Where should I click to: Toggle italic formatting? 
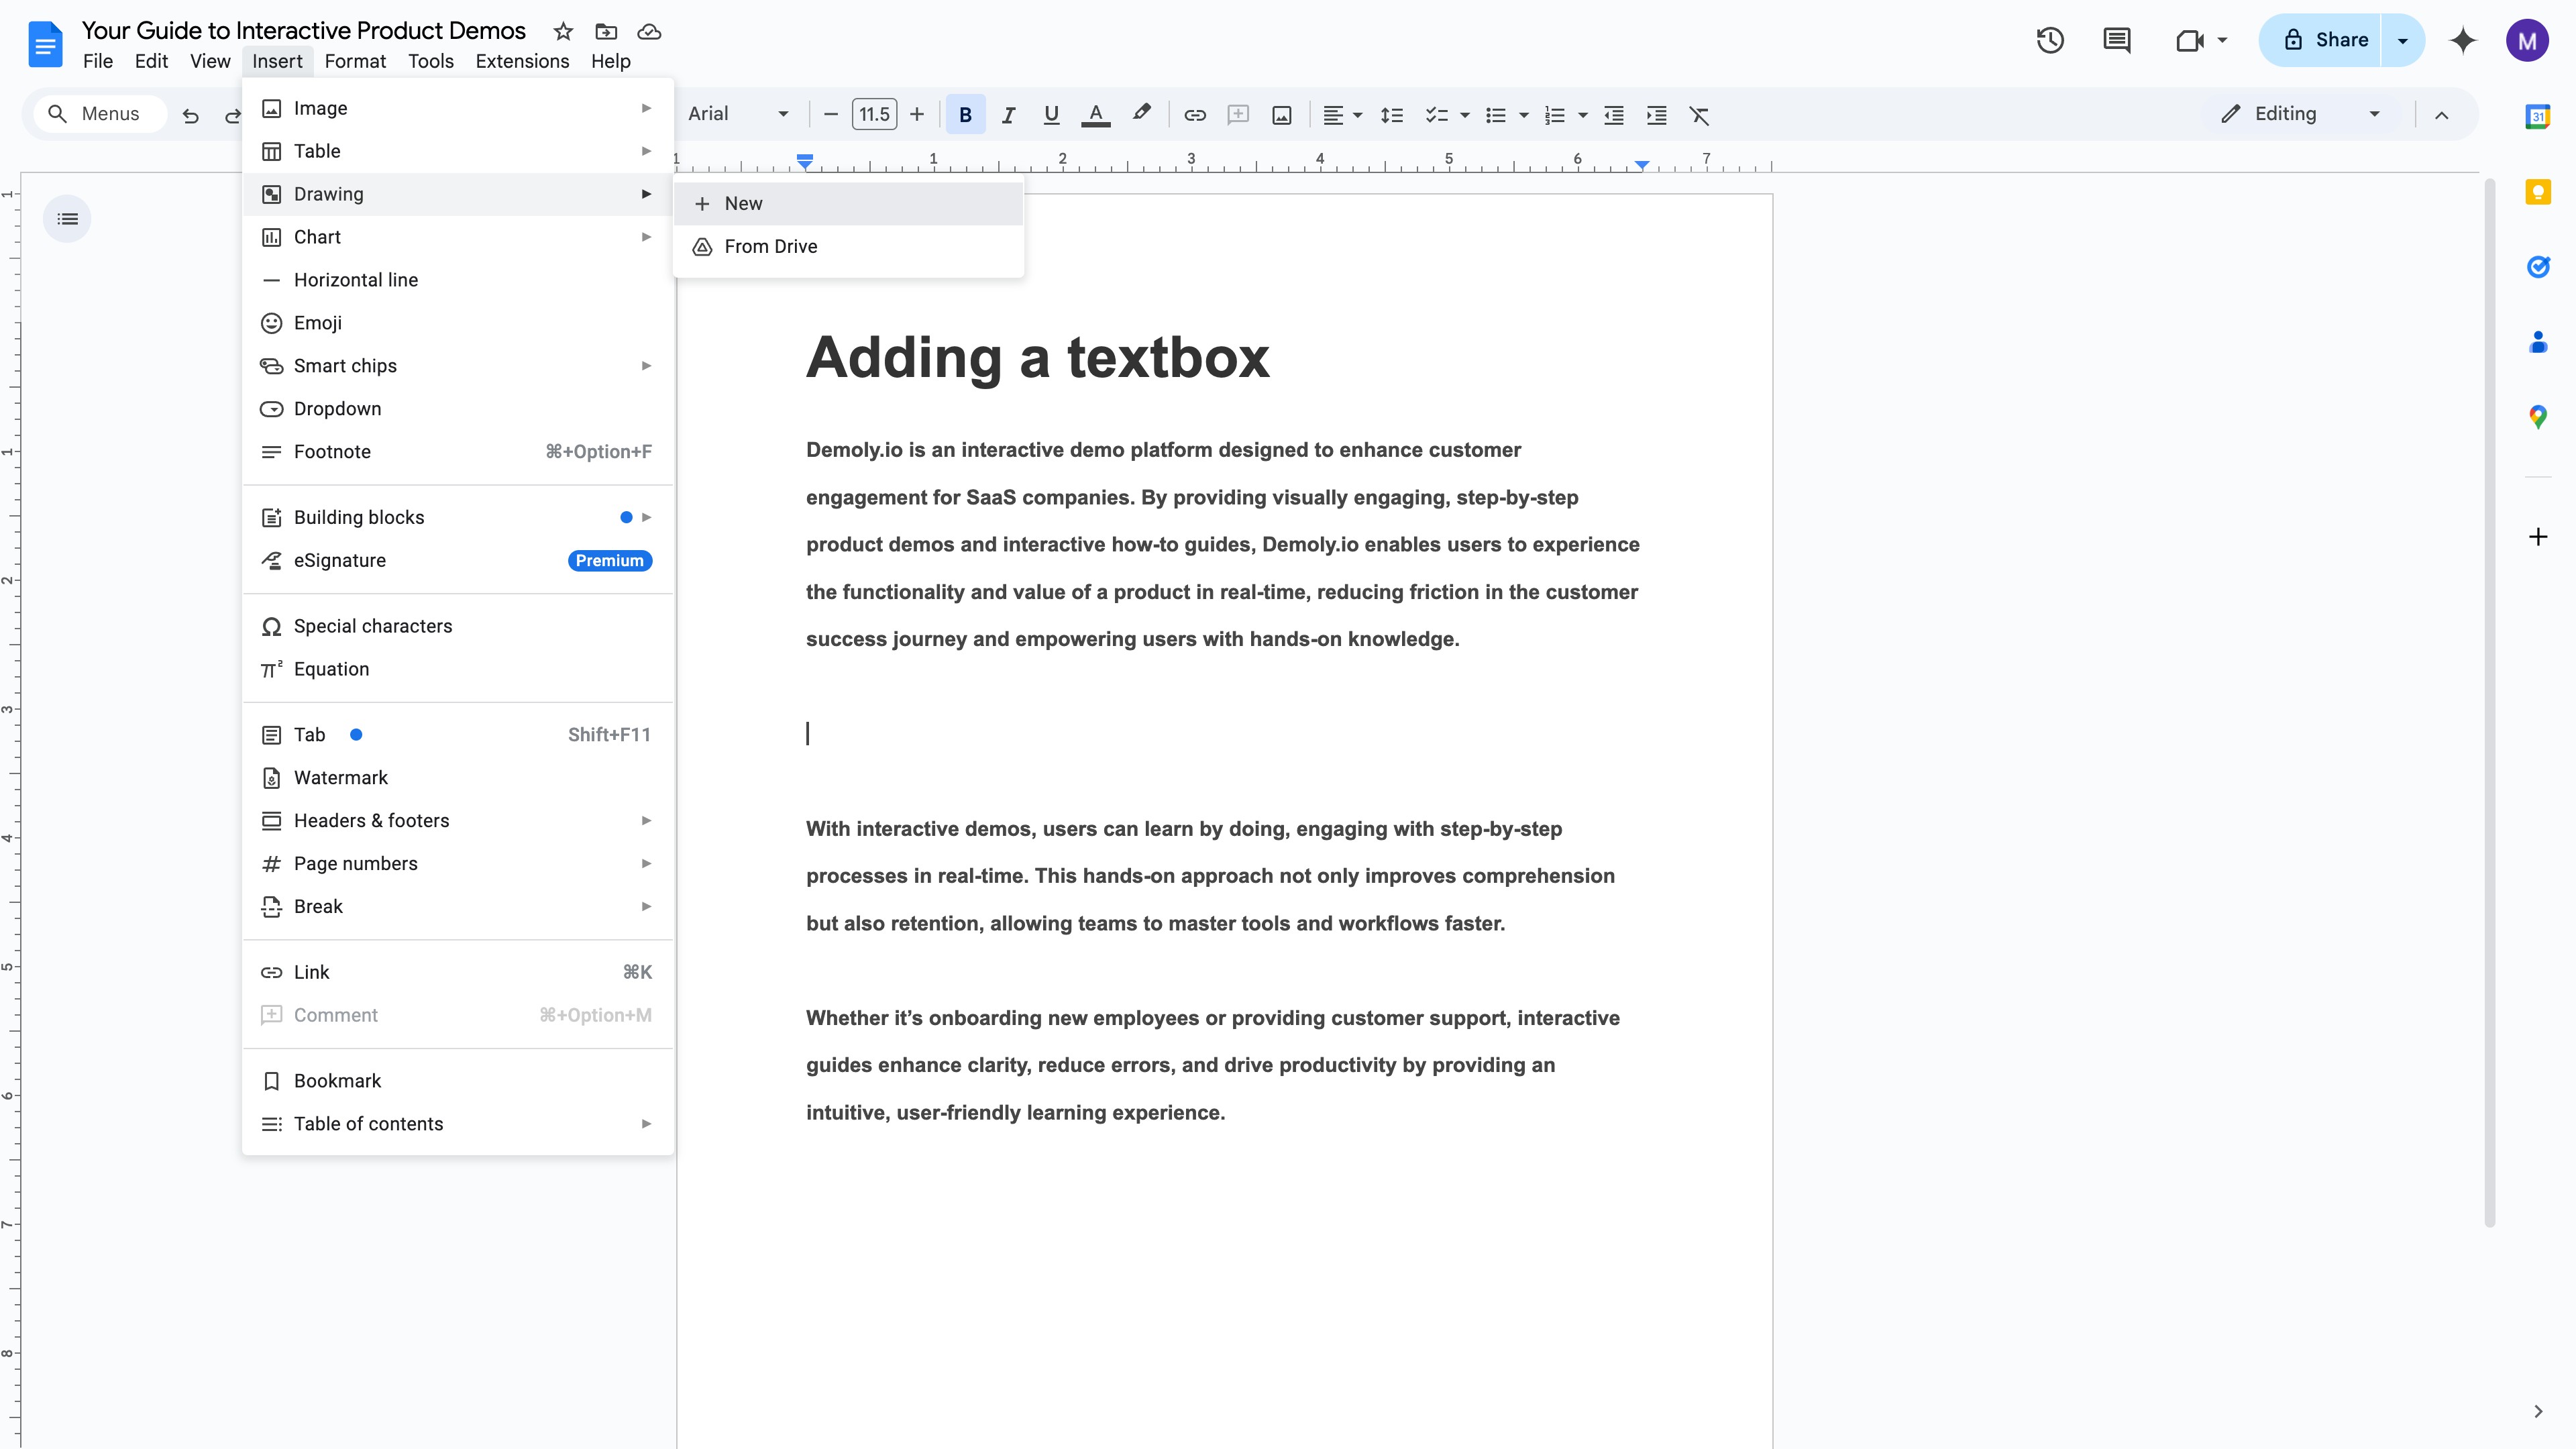click(x=1008, y=115)
